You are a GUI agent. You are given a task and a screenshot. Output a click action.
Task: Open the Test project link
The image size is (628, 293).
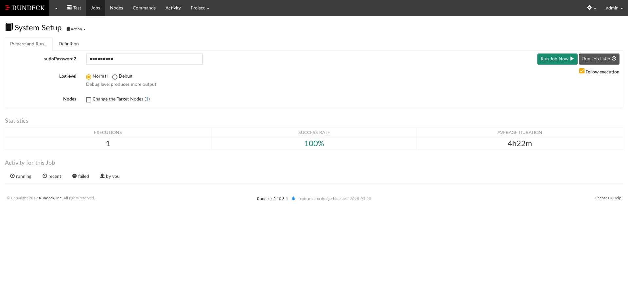coord(74,8)
